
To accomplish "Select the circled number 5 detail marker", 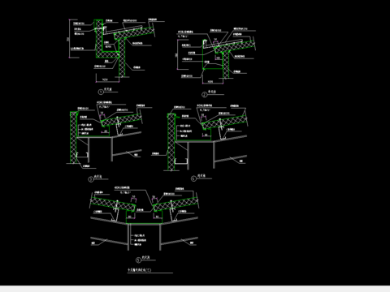I will pos(138,260).
